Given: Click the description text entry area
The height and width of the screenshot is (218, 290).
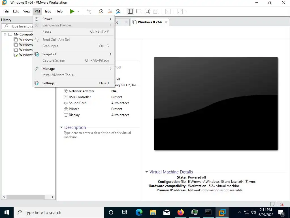Looking at the screenshot, I should [x=97, y=135].
